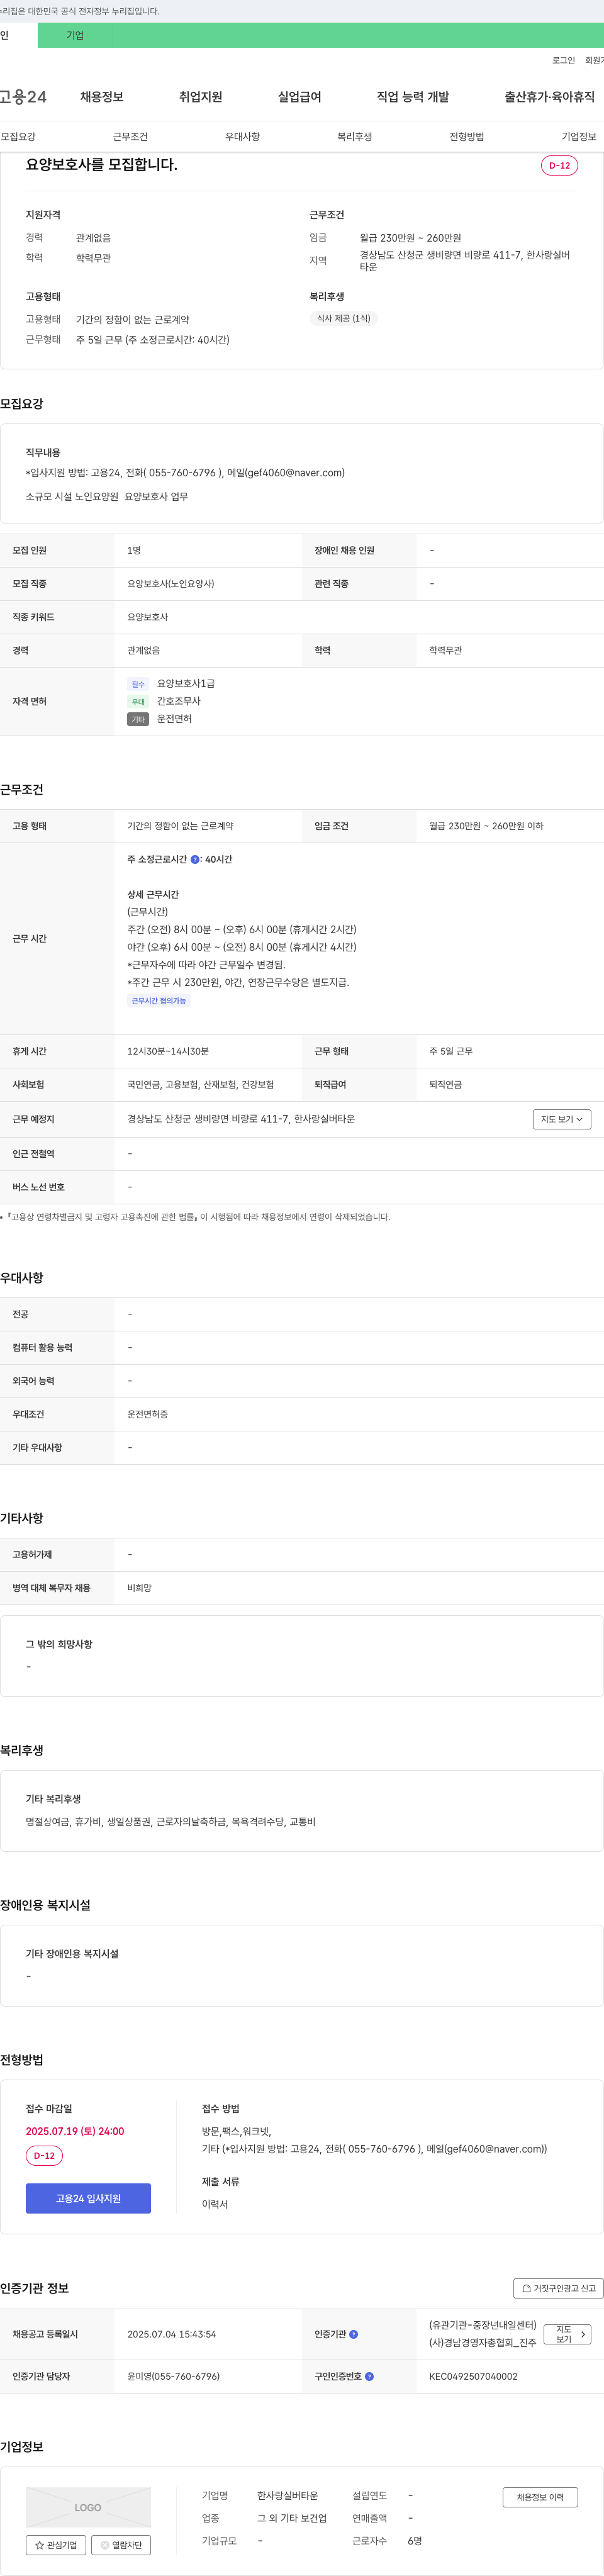The image size is (604, 2576).
Task: Jump to 복리후생 section tab
Action: click(354, 136)
